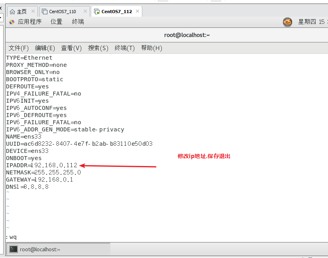Viewport: 328px width, 258px height.
Task: Click the ONBOOT=yes line
Action: click(x=24, y=158)
